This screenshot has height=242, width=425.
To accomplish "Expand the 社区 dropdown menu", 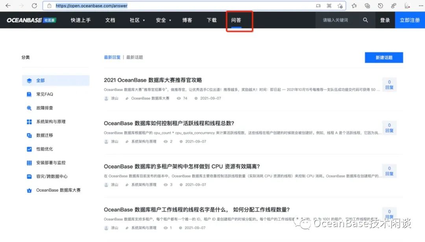I will pos(137,20).
